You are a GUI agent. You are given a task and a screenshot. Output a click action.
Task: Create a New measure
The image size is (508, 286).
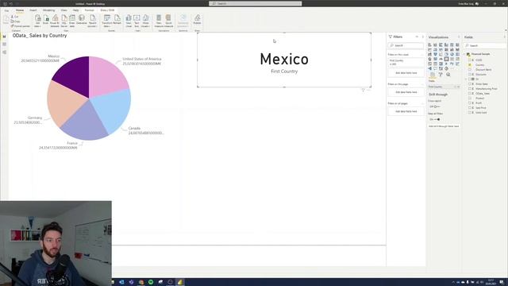point(159,20)
